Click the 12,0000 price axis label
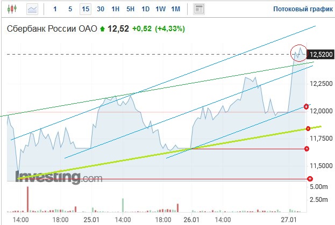This screenshot has height=225, width=335. pyautogui.click(x=322, y=111)
